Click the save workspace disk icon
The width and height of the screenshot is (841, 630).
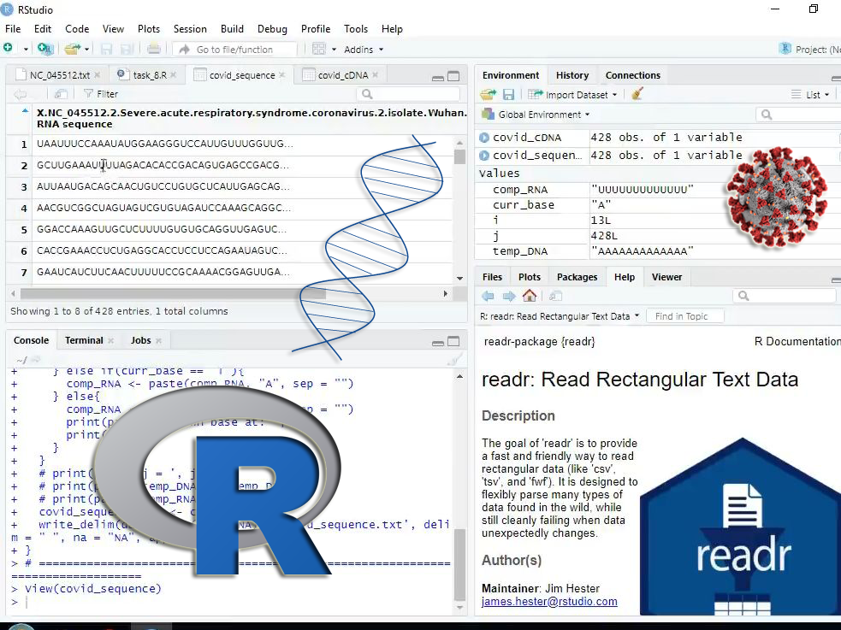[x=508, y=95]
